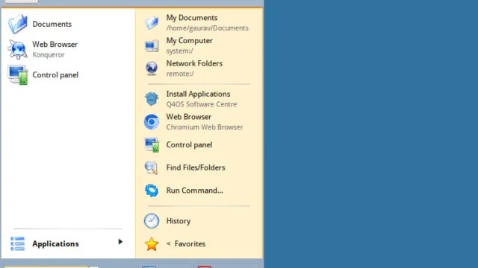Open the Applications menu entry
The width and height of the screenshot is (478, 268).
(68, 243)
